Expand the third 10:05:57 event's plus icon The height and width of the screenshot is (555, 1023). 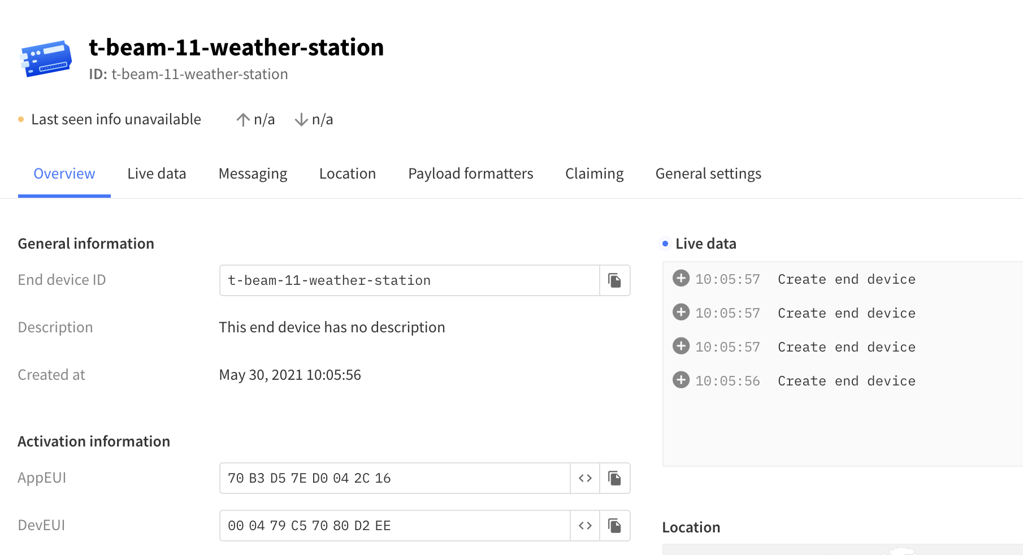681,346
